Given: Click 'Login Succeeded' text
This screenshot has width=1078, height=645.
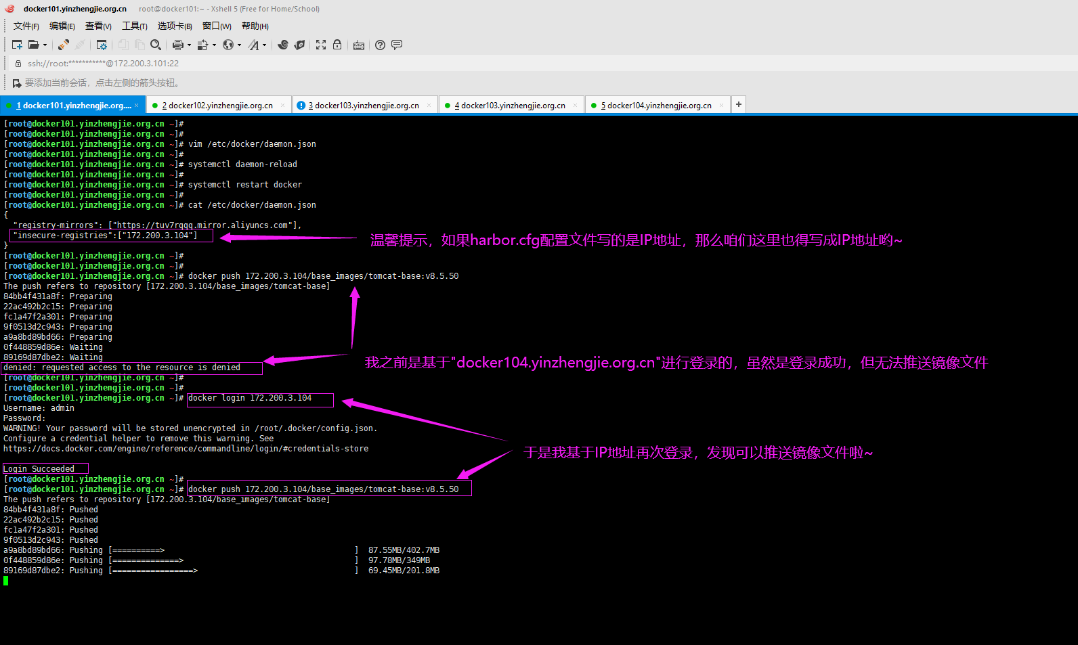Looking at the screenshot, I should [39, 469].
